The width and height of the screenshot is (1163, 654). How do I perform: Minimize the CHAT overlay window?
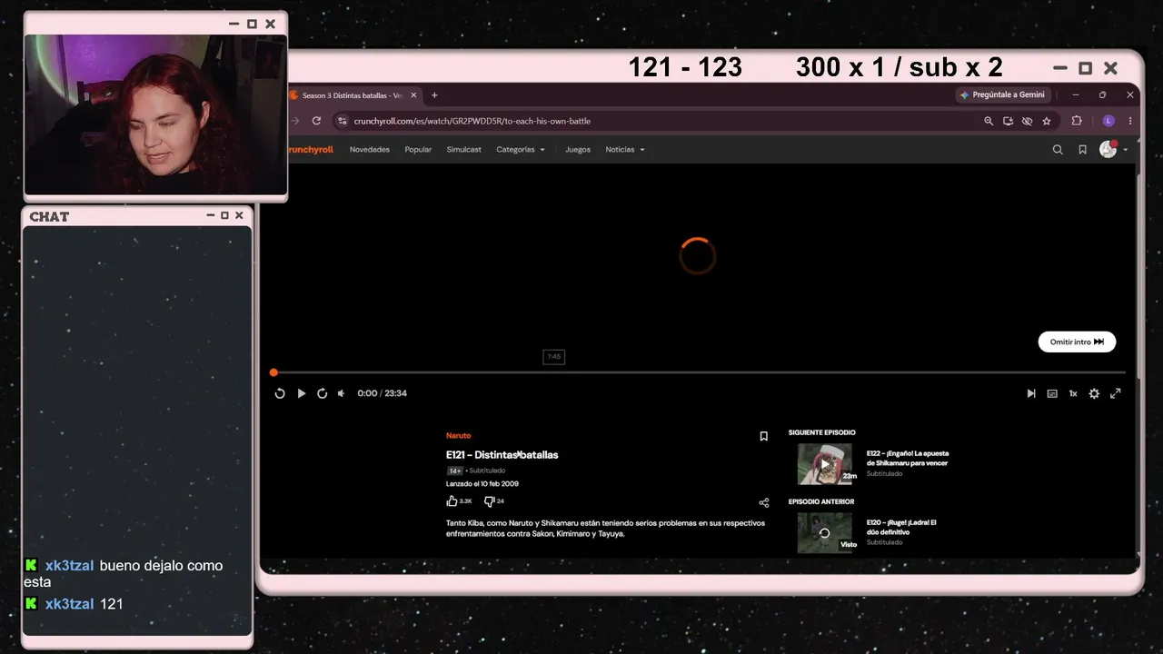209,215
